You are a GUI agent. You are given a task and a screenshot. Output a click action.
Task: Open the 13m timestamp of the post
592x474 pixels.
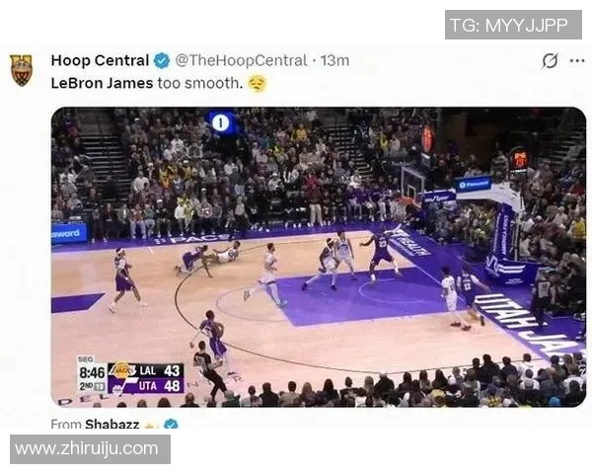tap(334, 60)
